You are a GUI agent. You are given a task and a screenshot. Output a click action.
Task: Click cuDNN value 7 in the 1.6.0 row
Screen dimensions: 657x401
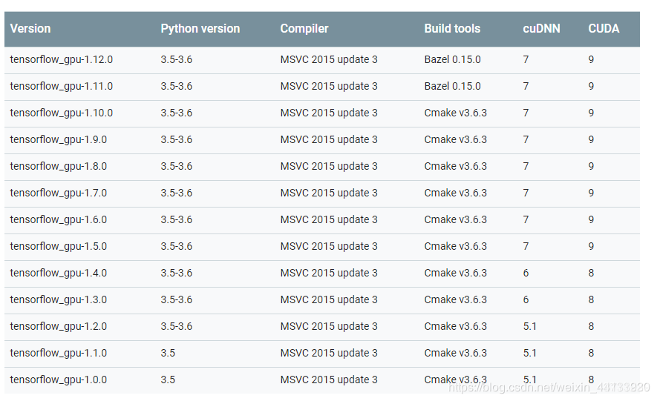coord(526,219)
